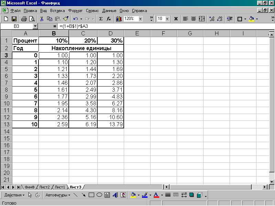Image resolution: width=275 pixels, height=206 pixels.
Task: Open the Формат menu
Action: point(75,11)
